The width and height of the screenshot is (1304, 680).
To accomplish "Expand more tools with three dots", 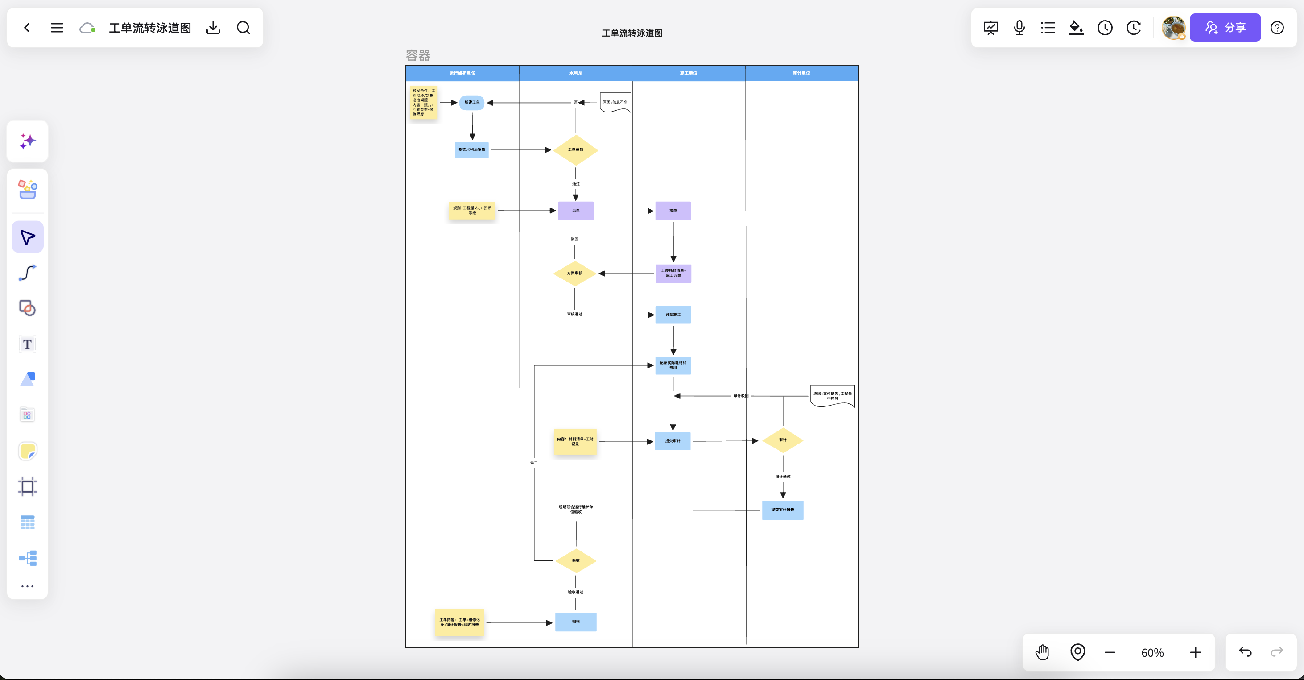I will [x=28, y=586].
